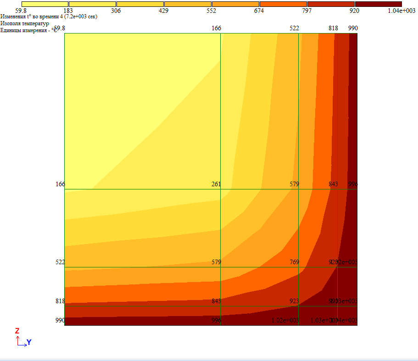Choose the legend swatch between 674 and 797
418x361 pixels.
(283, 4)
